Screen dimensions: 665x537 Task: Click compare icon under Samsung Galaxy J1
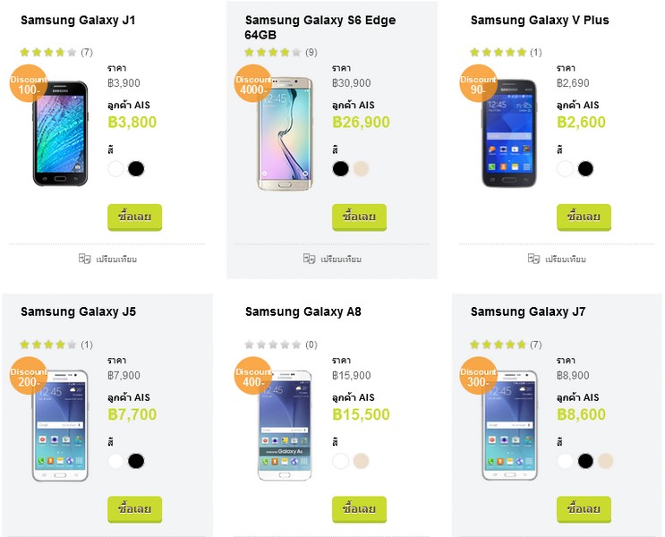click(85, 259)
